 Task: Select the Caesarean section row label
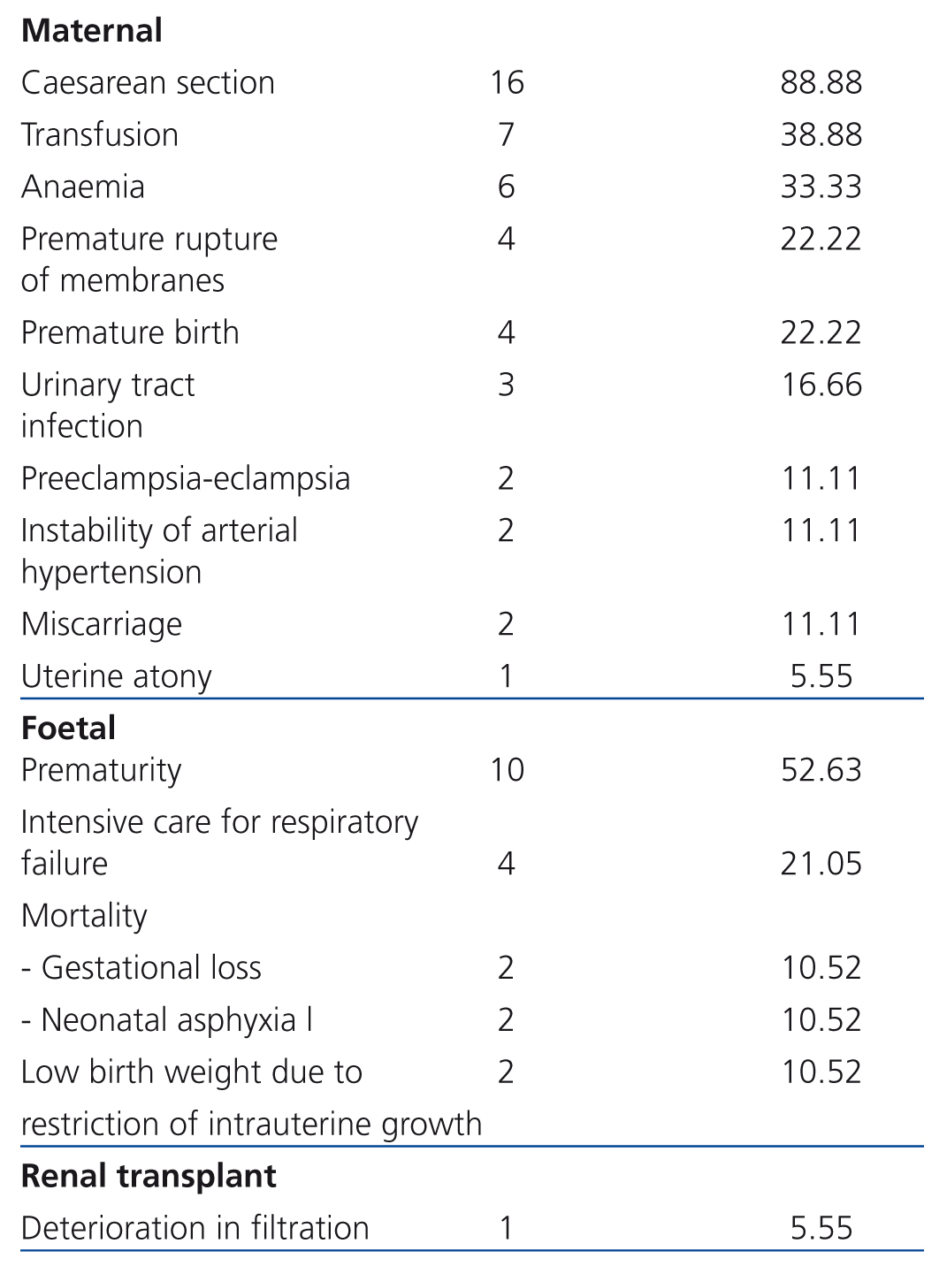tap(148, 83)
